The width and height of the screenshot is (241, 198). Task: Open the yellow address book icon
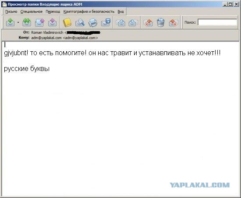(67, 22)
